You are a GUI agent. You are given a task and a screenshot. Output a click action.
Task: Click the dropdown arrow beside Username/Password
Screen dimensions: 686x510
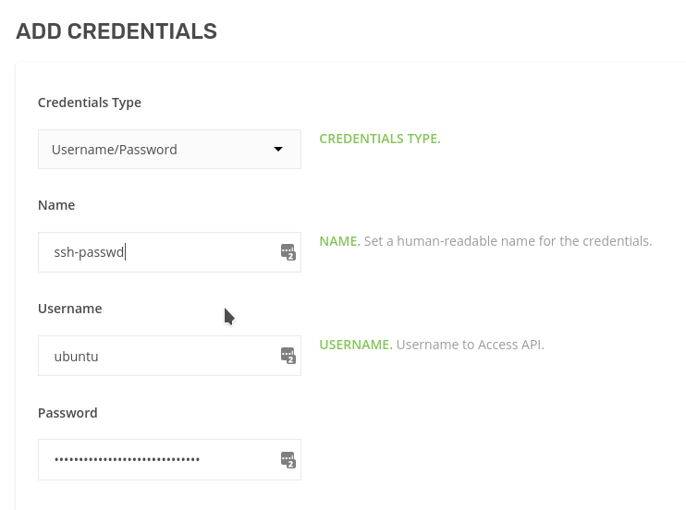(x=277, y=149)
